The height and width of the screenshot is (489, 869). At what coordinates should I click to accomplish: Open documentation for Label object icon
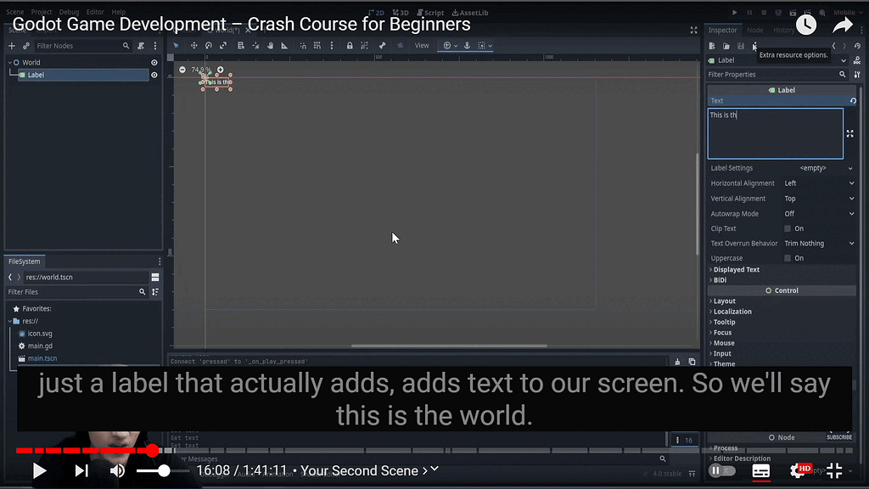coord(857,60)
